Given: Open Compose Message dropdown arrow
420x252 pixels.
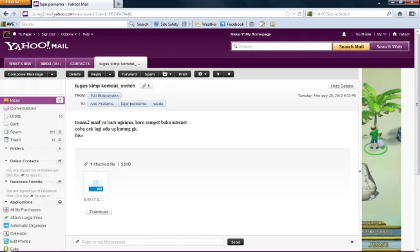Looking at the screenshot, I should point(52,74).
